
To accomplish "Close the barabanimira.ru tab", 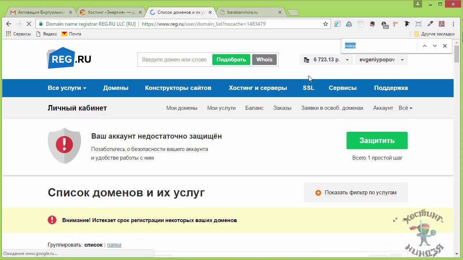I will click(x=280, y=12).
